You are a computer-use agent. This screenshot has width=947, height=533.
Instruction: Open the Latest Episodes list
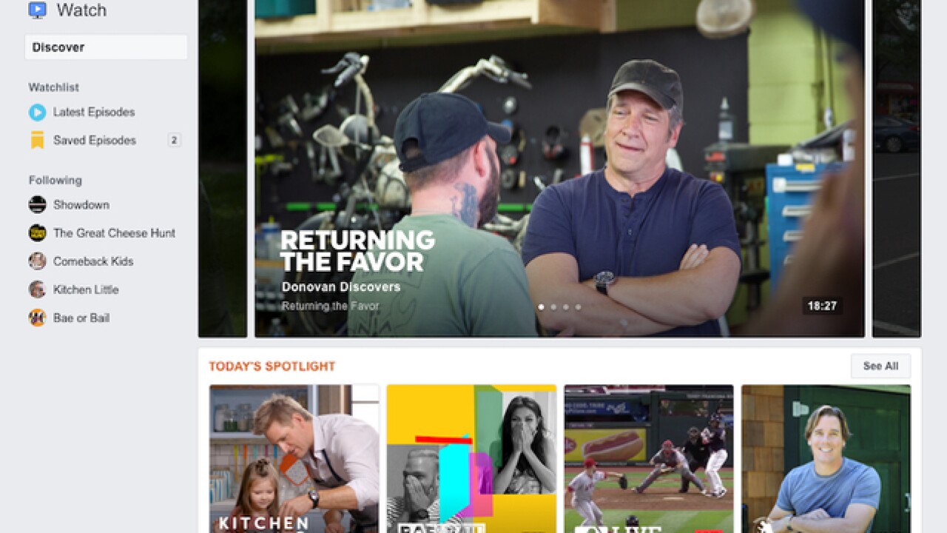[x=94, y=113]
